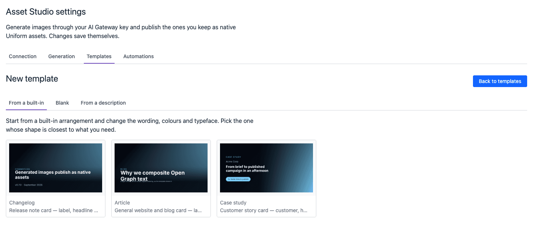Select the Templates tab
The height and width of the screenshot is (229, 533).
99,56
